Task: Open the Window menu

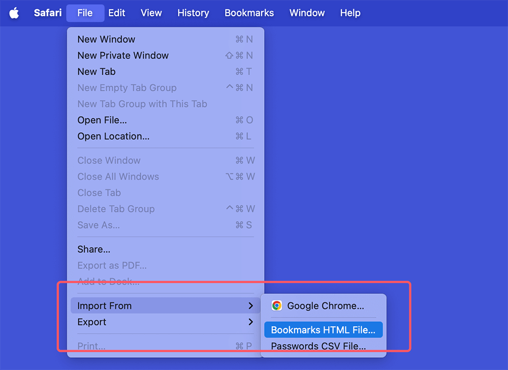Action: [x=307, y=13]
